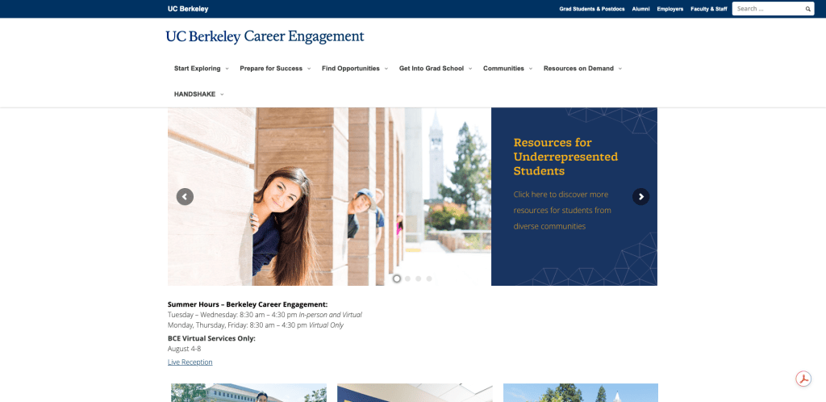Expand the Find Opportunities menu
This screenshot has width=826, height=402.
(x=354, y=69)
